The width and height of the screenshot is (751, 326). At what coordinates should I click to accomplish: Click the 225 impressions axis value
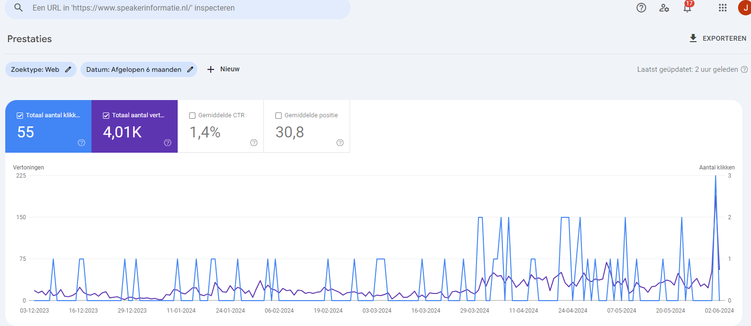21,176
